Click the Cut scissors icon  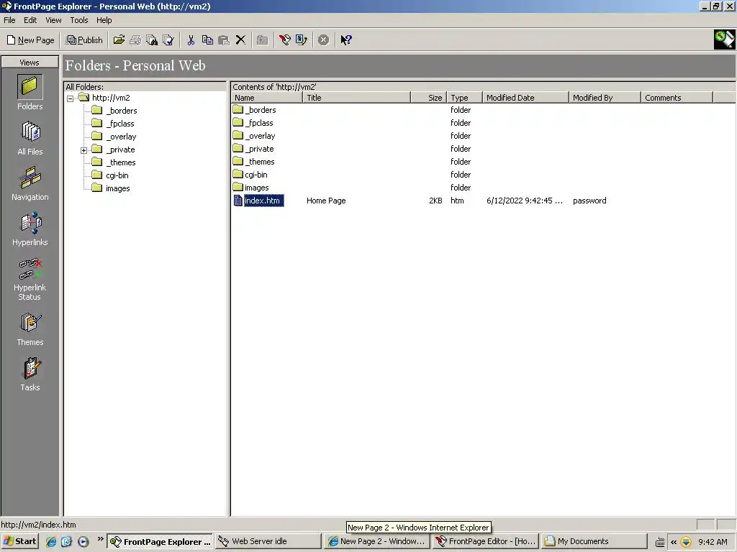pos(191,40)
